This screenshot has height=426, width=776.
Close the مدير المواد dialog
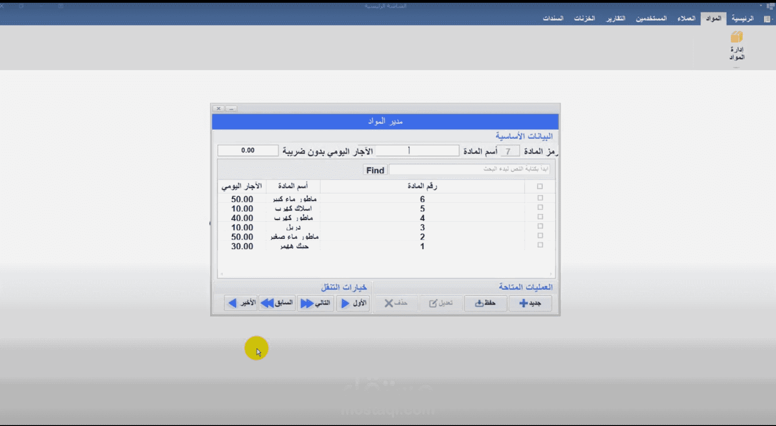(x=219, y=109)
